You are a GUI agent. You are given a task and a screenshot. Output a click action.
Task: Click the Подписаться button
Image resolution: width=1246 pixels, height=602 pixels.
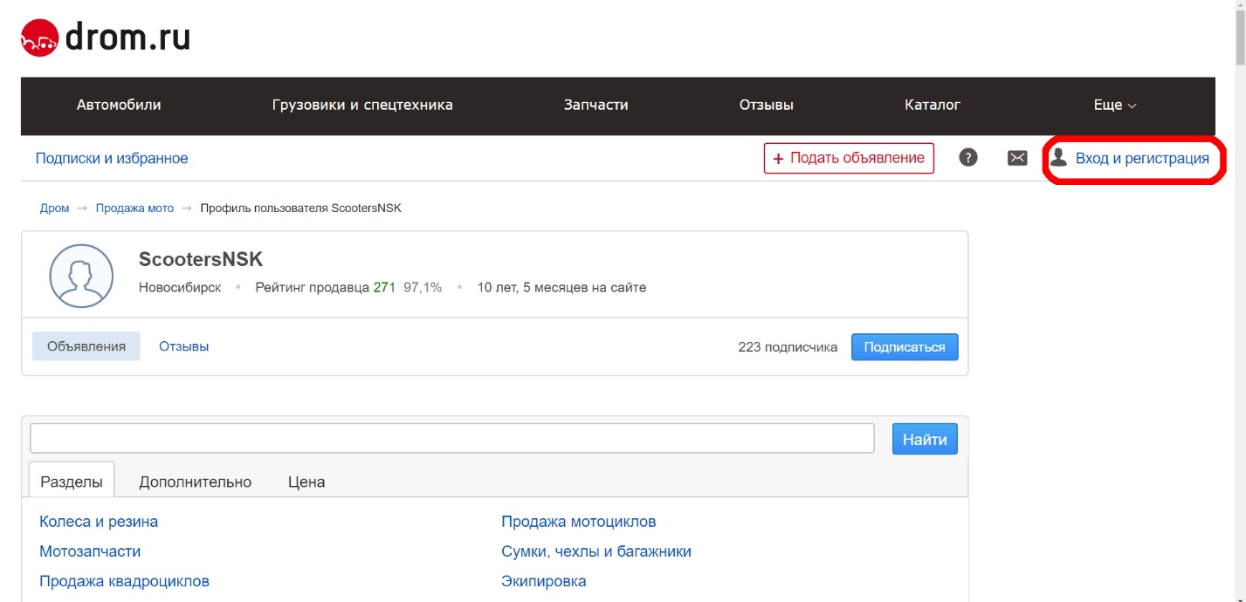905,346
